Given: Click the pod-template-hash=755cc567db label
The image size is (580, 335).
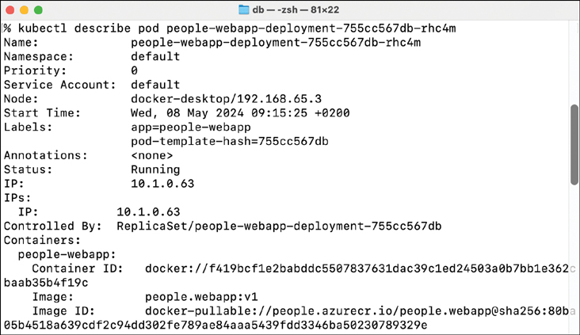Looking at the screenshot, I should pyautogui.click(x=229, y=142).
